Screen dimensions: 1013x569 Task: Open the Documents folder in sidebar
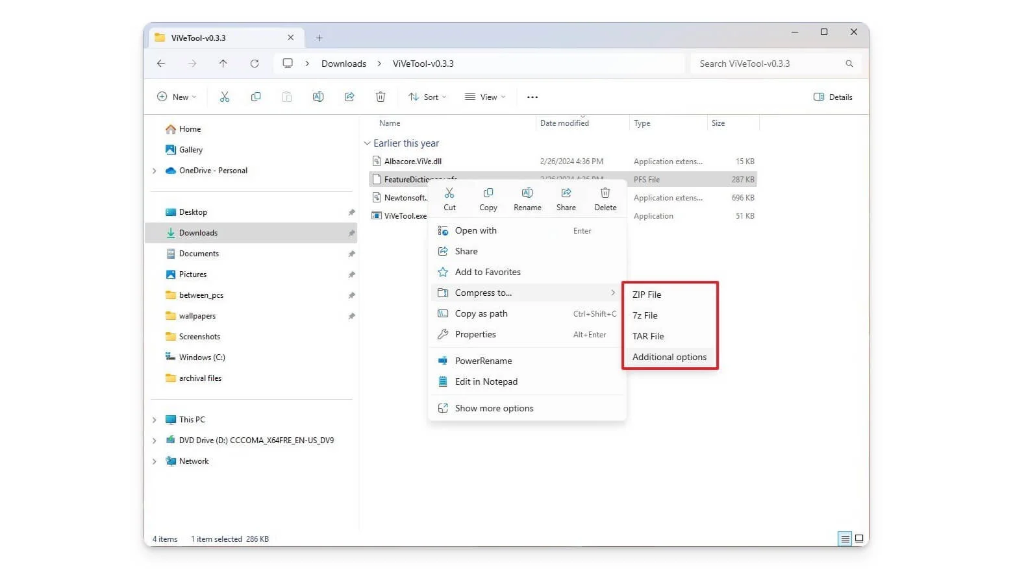[x=199, y=254]
